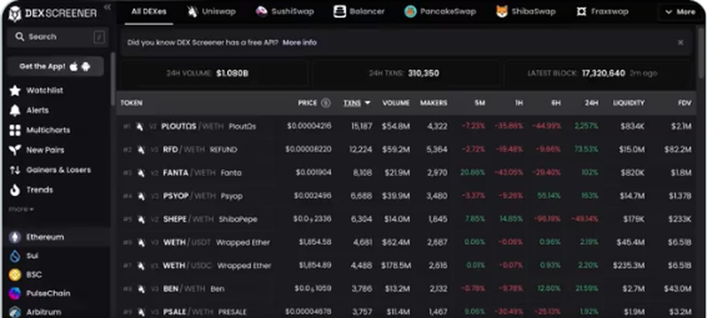Sort by the MAKERS column header
707x318 pixels.
pyautogui.click(x=433, y=103)
